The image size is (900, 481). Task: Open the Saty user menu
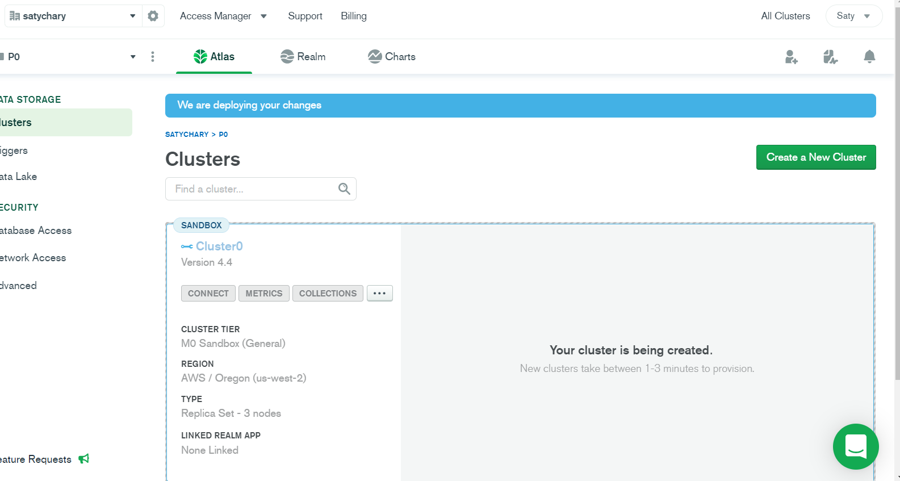coord(853,16)
